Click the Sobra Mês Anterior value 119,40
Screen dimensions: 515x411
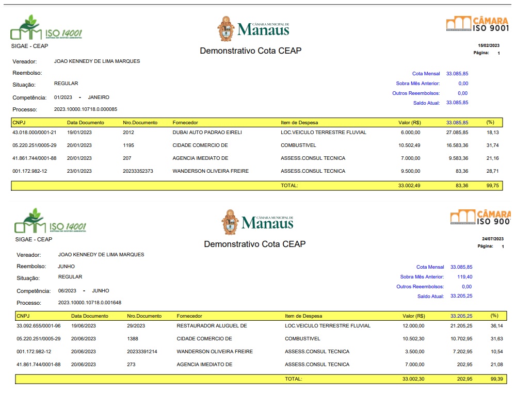(465, 277)
